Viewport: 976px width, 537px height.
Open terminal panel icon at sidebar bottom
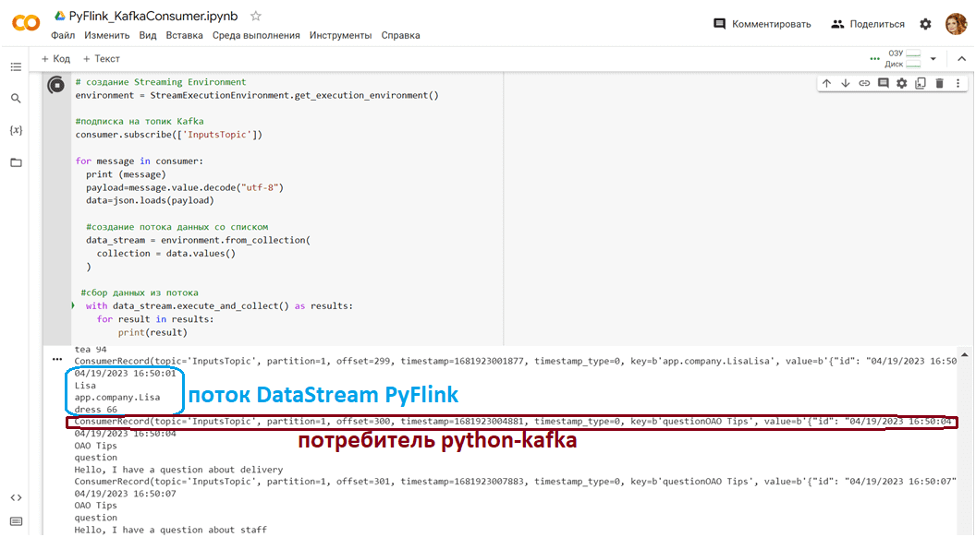coord(17,520)
